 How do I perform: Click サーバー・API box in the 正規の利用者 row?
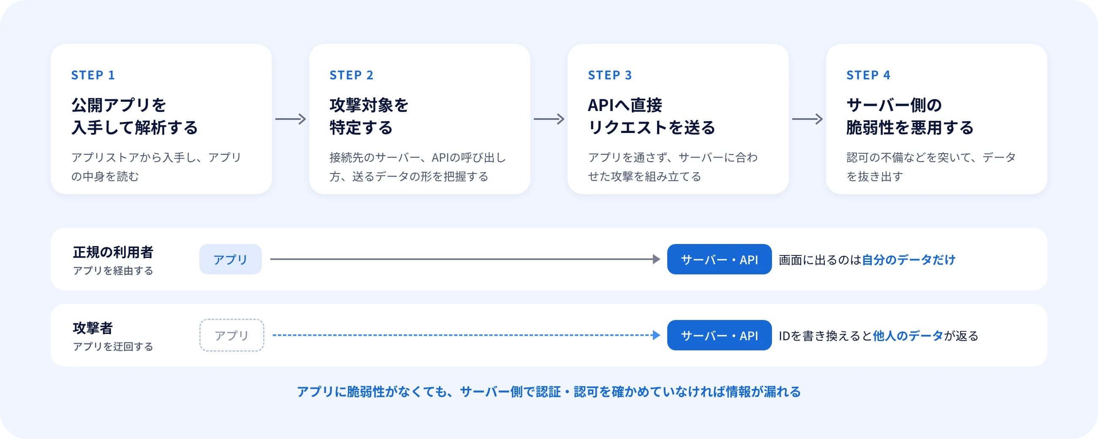[x=720, y=259]
